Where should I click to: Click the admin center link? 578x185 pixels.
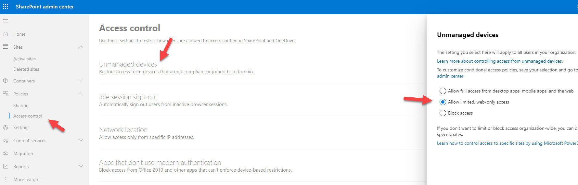(x=450, y=76)
